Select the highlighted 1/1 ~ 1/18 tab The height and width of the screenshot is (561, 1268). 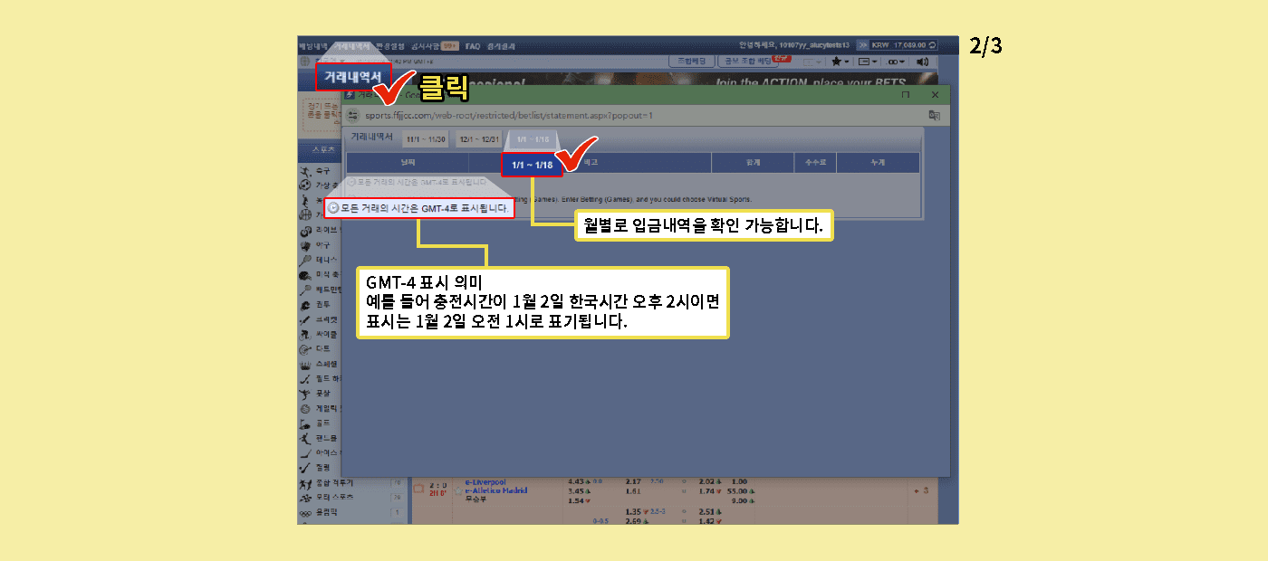point(532,165)
